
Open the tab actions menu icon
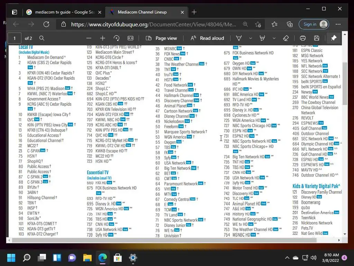[x=15, y=12]
